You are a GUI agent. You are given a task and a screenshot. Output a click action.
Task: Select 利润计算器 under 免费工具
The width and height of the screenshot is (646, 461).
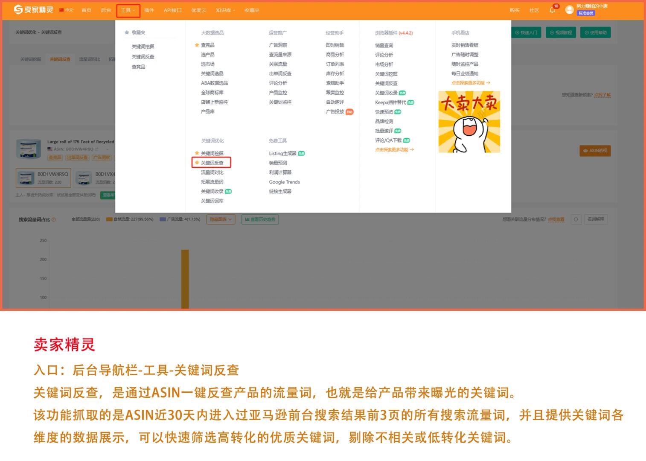tap(280, 172)
